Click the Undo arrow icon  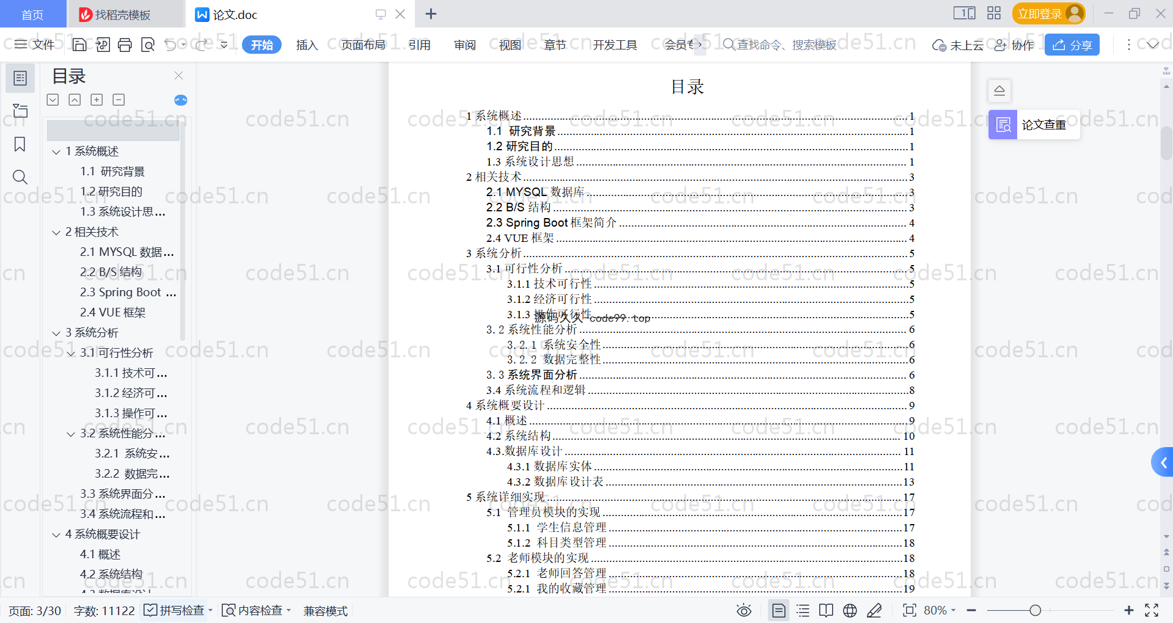170,45
